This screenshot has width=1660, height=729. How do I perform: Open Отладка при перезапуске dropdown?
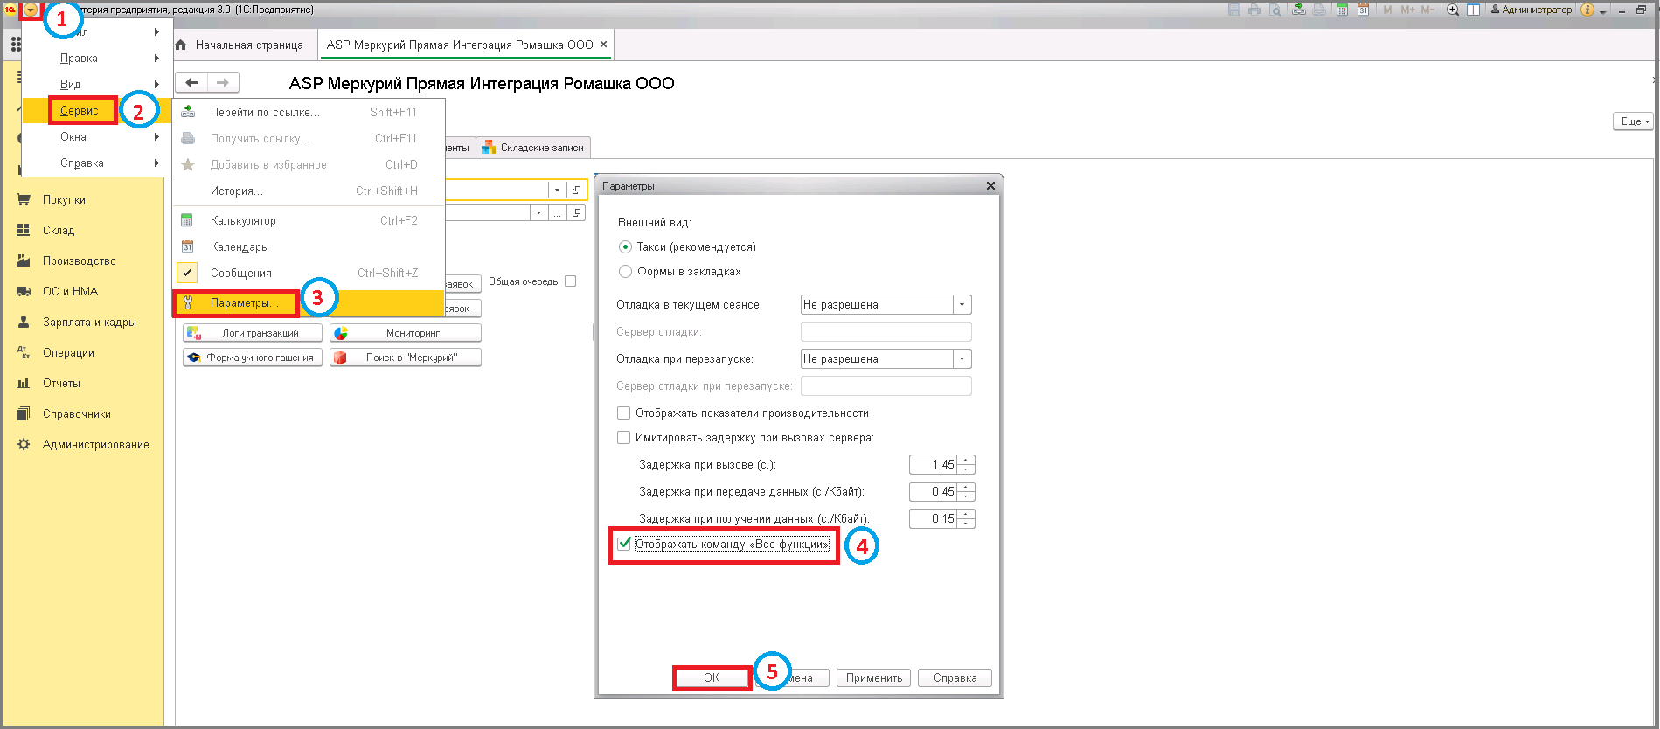962,359
